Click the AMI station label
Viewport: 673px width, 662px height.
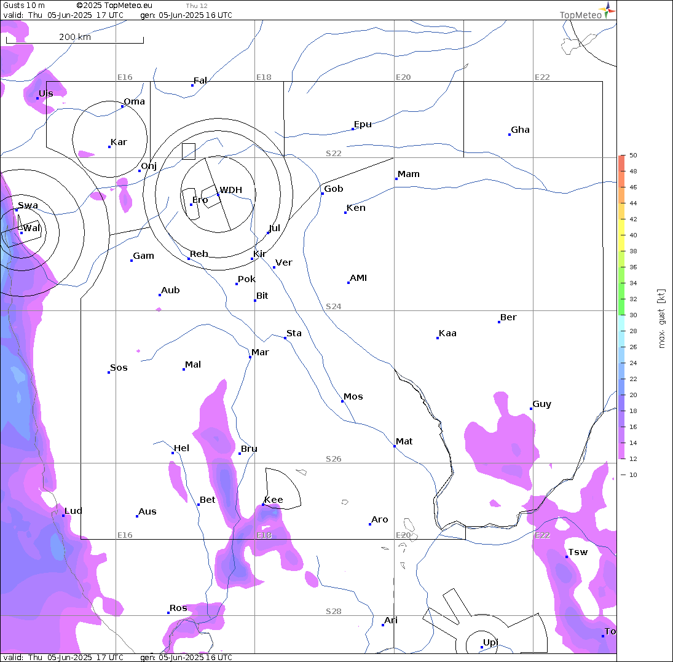pyautogui.click(x=358, y=278)
